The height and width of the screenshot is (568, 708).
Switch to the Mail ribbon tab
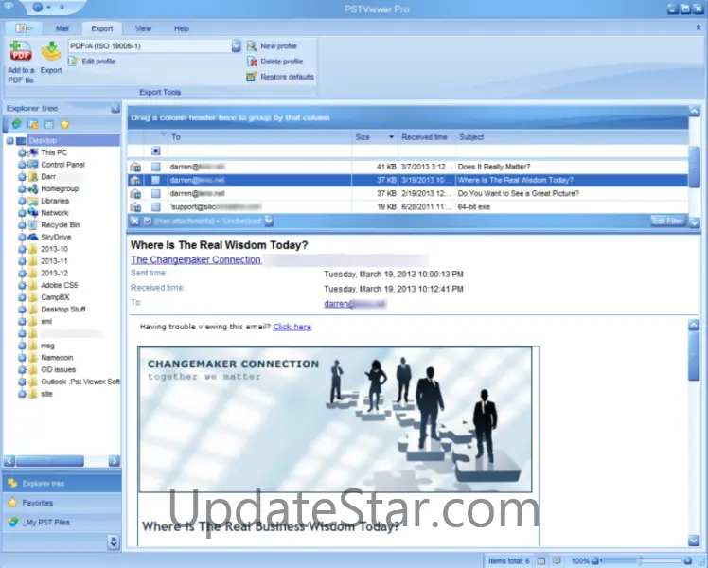62,28
